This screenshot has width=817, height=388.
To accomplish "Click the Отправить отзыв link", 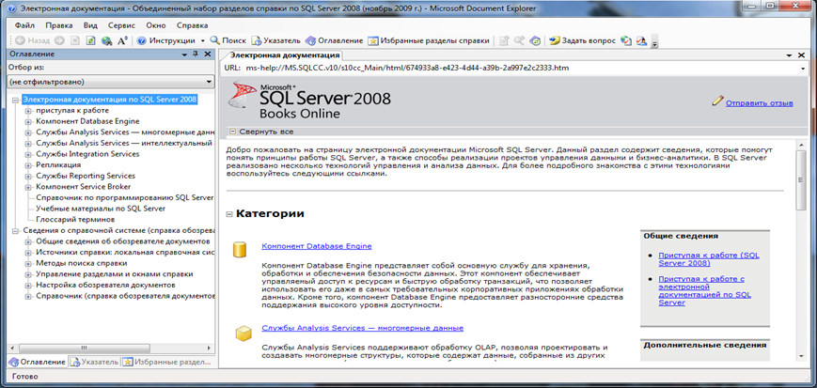I will pos(759,103).
